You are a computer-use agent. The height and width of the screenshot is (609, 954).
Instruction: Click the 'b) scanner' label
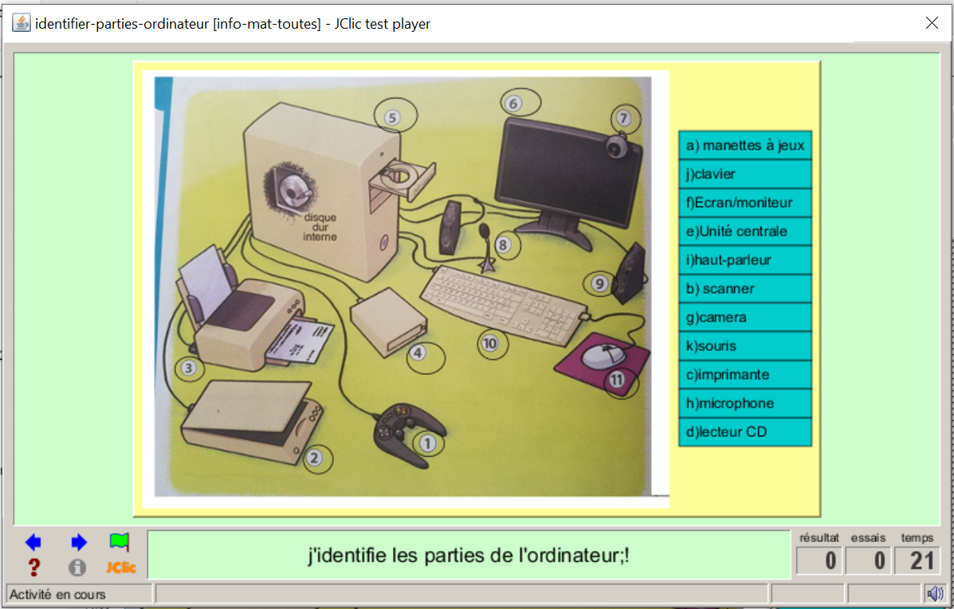(x=744, y=289)
